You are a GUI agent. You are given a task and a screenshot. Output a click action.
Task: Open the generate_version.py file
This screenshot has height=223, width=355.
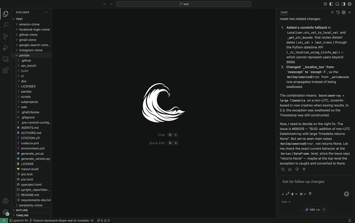click(35, 159)
